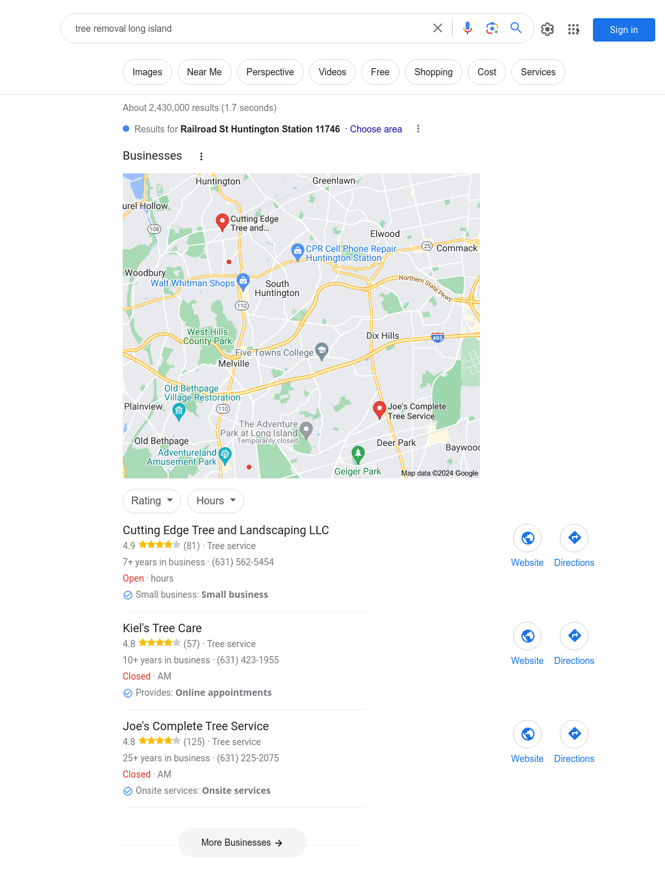Expand the Hours filter dropdown
Image resolution: width=665 pixels, height=873 pixels.
pos(216,501)
